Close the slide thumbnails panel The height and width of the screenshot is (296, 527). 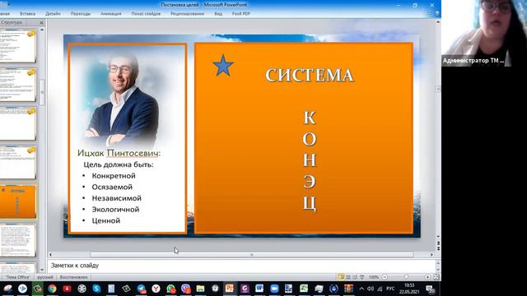pyautogui.click(x=42, y=22)
